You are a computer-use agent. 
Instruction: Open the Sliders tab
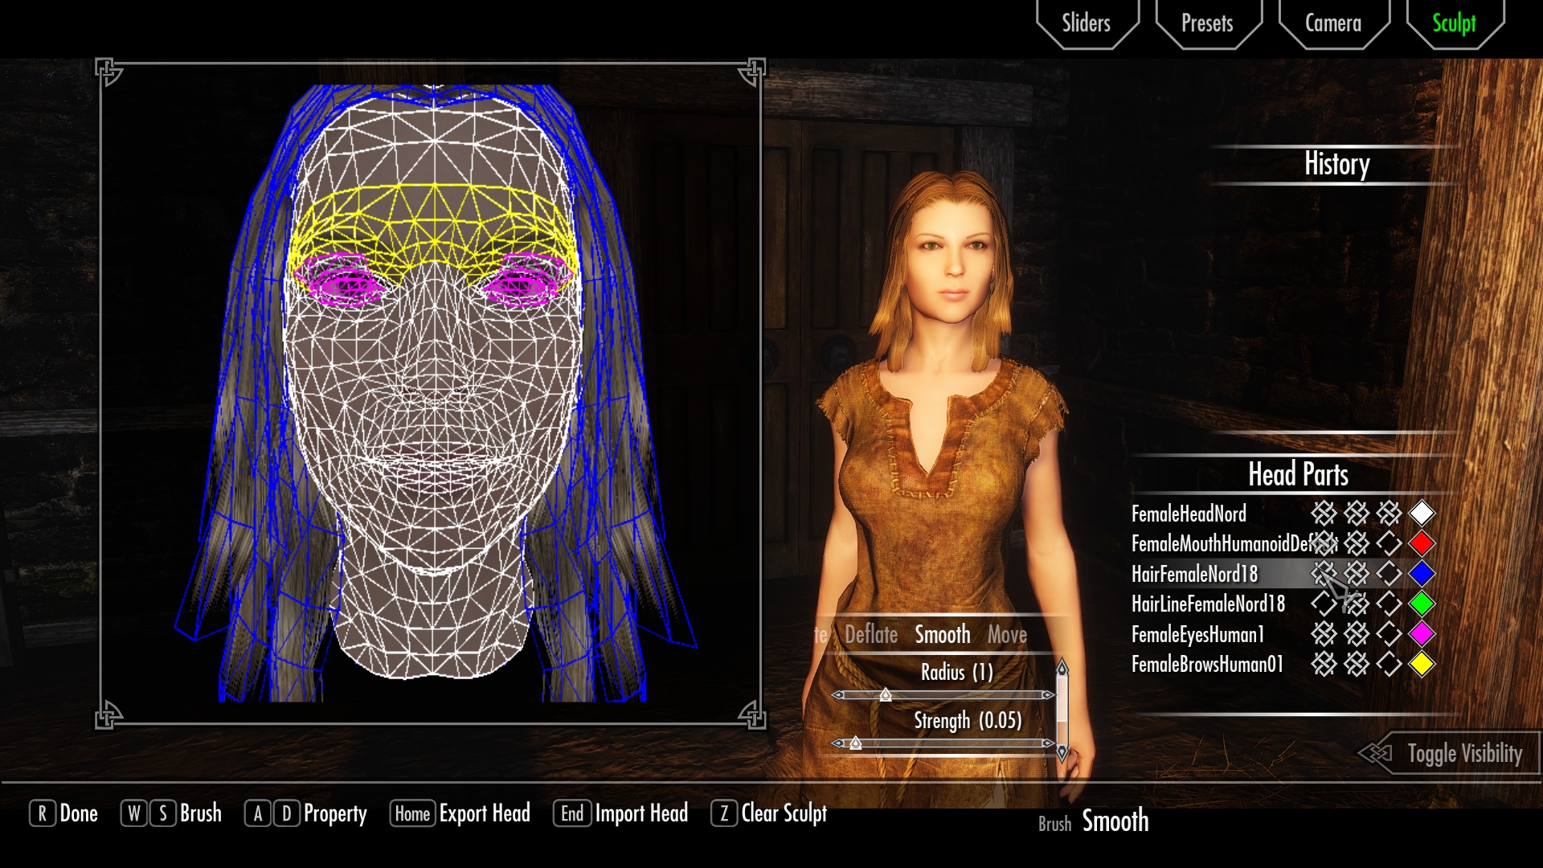coord(1087,23)
